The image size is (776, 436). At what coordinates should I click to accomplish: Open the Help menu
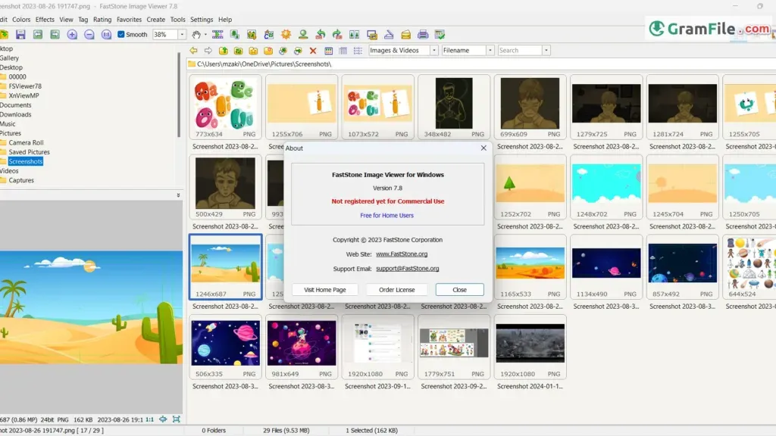click(225, 19)
